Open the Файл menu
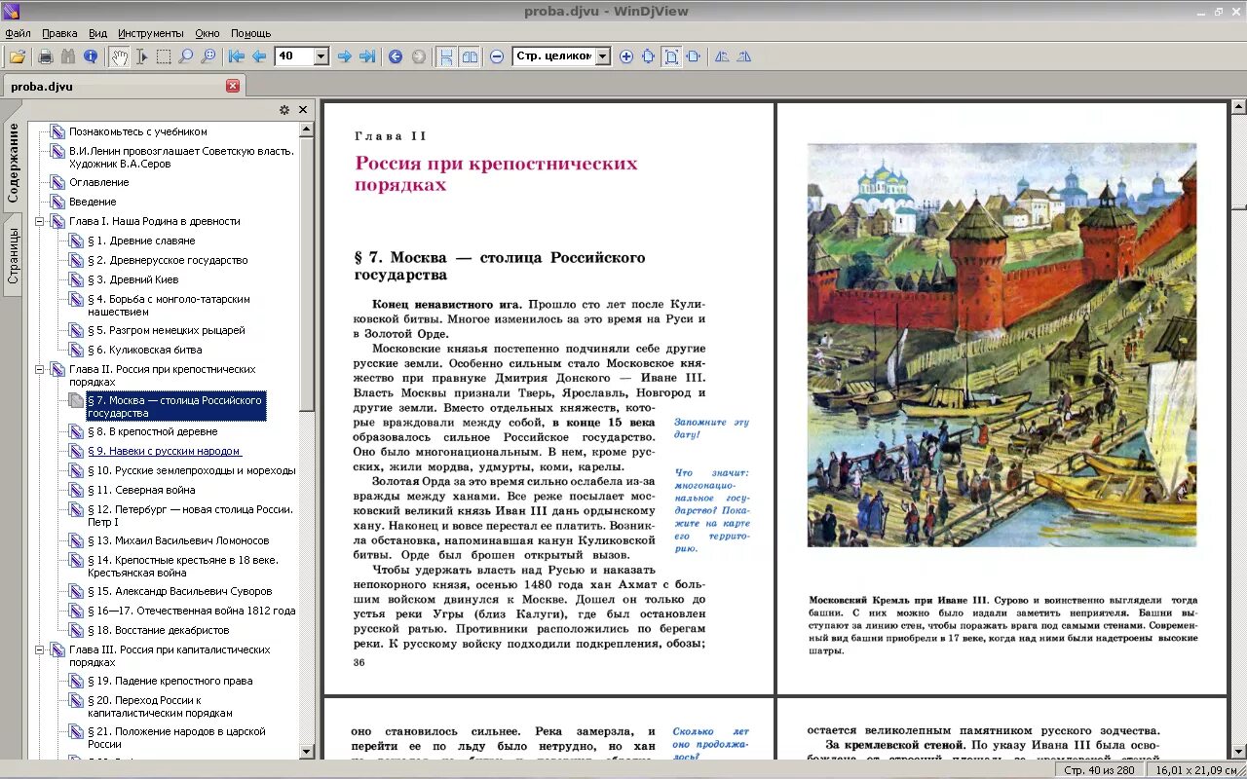 [x=18, y=33]
